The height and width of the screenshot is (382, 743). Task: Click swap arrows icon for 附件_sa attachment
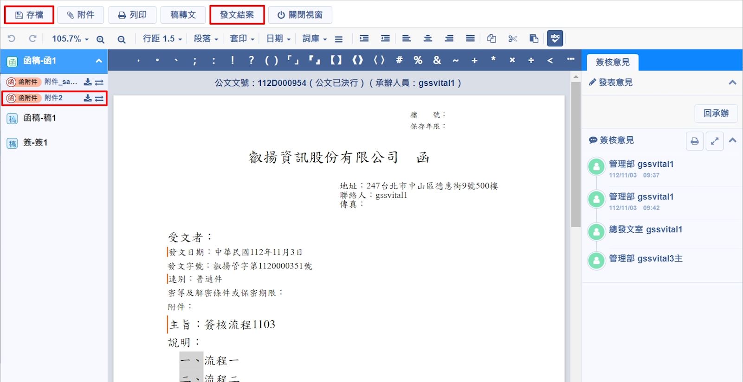[x=99, y=82]
